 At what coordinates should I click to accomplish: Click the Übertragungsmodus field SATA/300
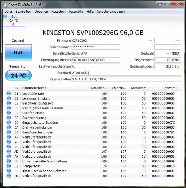[x=96, y=60]
